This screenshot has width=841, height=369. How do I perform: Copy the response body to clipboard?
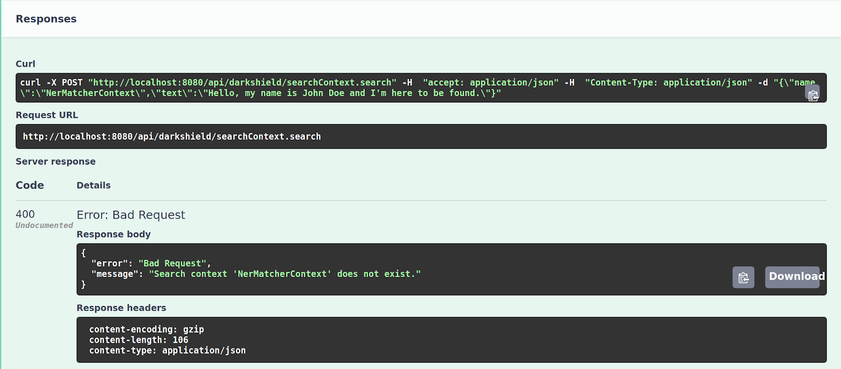tap(743, 278)
